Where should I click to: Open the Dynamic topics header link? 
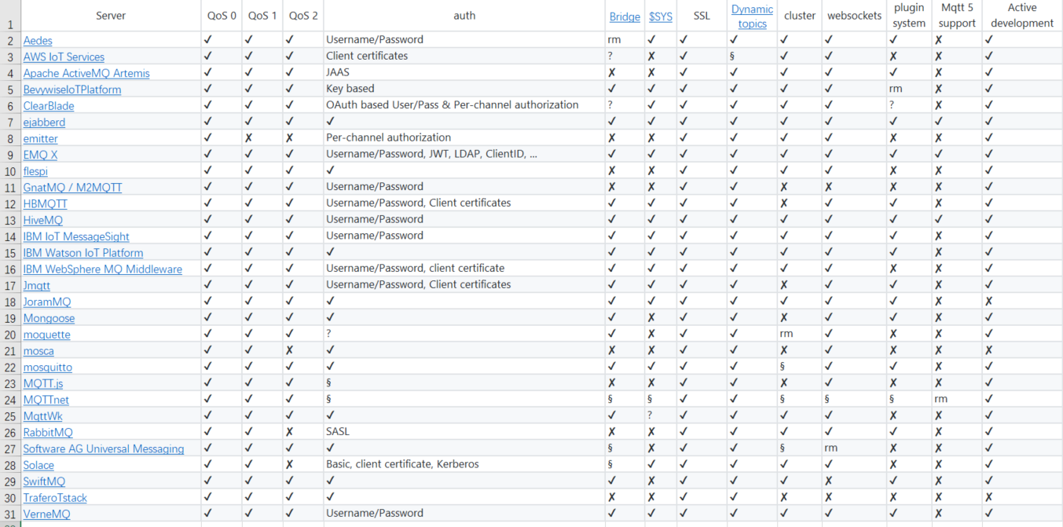(752, 16)
